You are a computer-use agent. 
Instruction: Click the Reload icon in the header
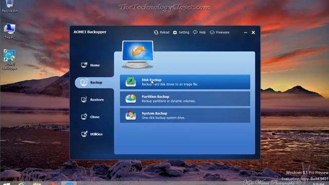(x=156, y=32)
